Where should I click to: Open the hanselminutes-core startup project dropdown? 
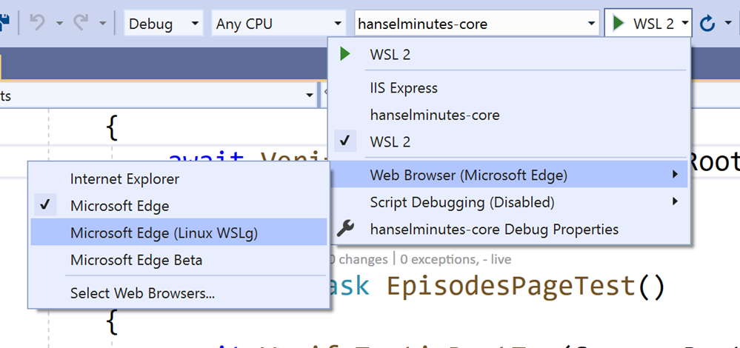point(476,24)
